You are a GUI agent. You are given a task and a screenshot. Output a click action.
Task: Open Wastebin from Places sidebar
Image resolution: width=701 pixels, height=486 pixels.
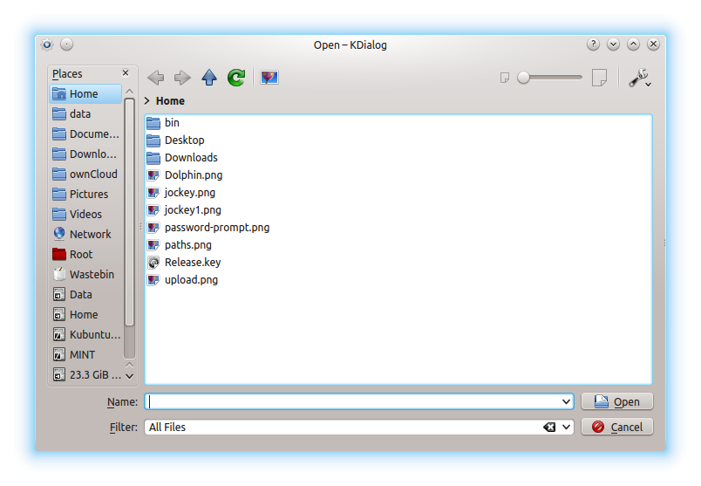92,274
